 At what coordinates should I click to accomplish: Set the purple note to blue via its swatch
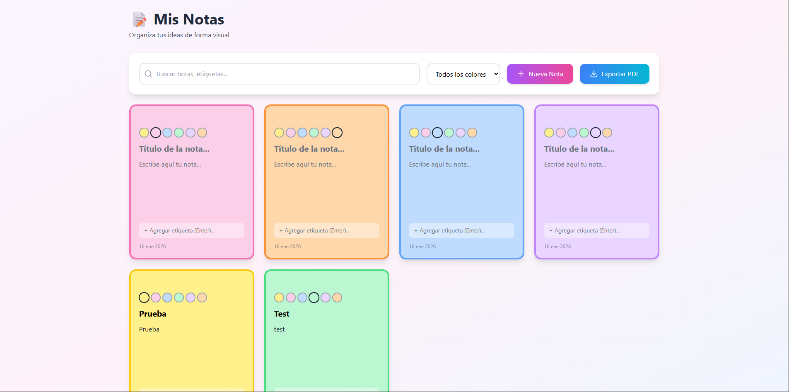pos(572,133)
